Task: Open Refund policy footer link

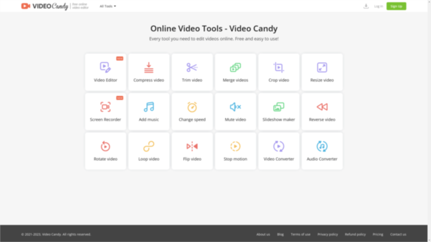Action: point(355,234)
